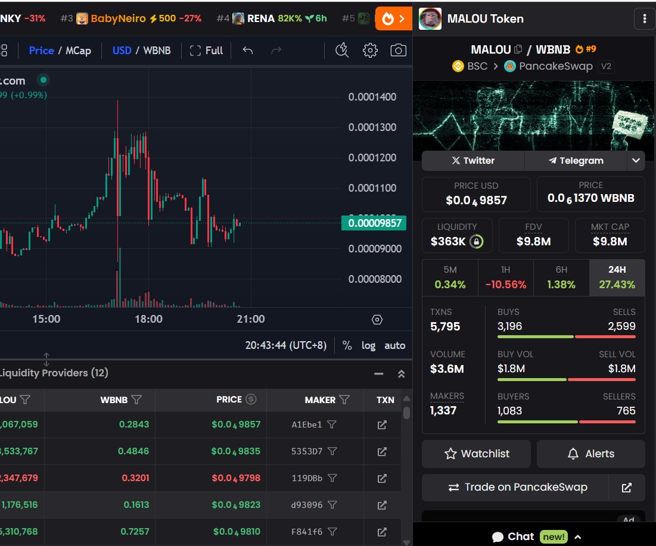
Task: Open the Liquidity Providers (12) tab
Action: (54, 373)
